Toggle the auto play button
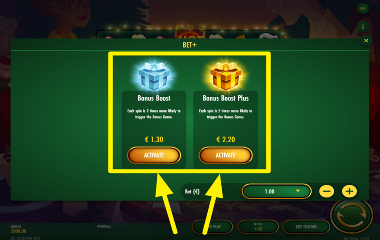 click(212, 227)
